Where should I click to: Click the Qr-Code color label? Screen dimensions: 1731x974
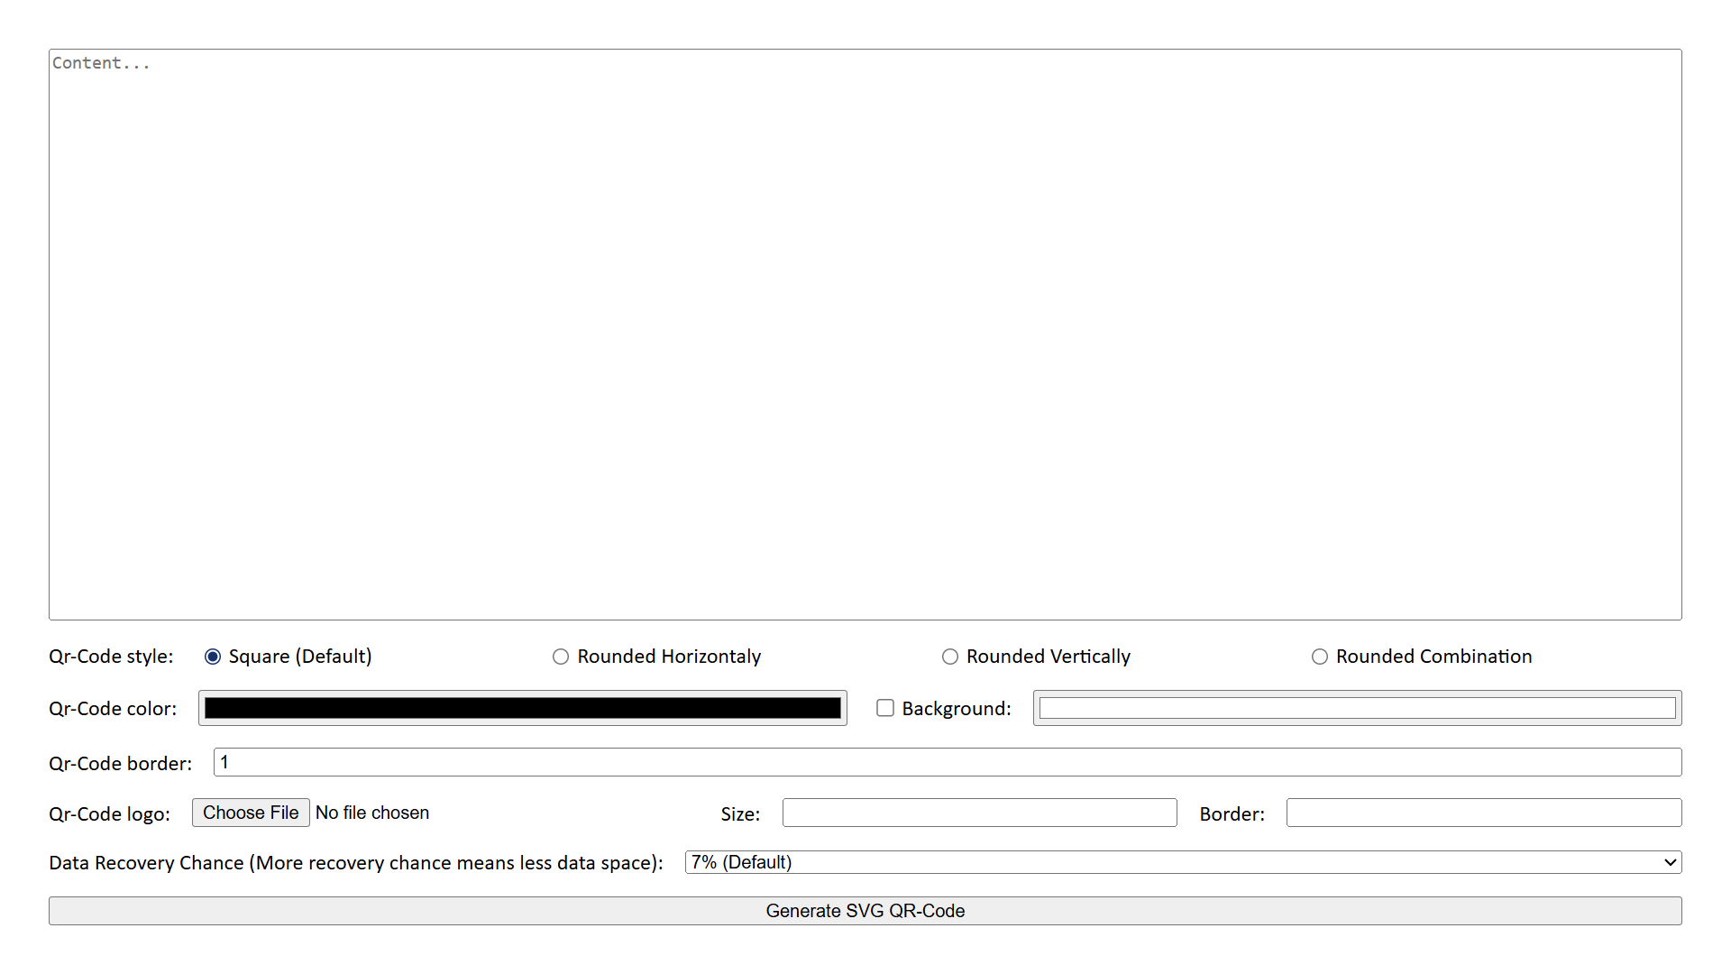113,709
